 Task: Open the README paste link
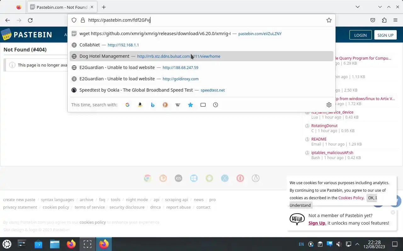pyautogui.click(x=319, y=139)
